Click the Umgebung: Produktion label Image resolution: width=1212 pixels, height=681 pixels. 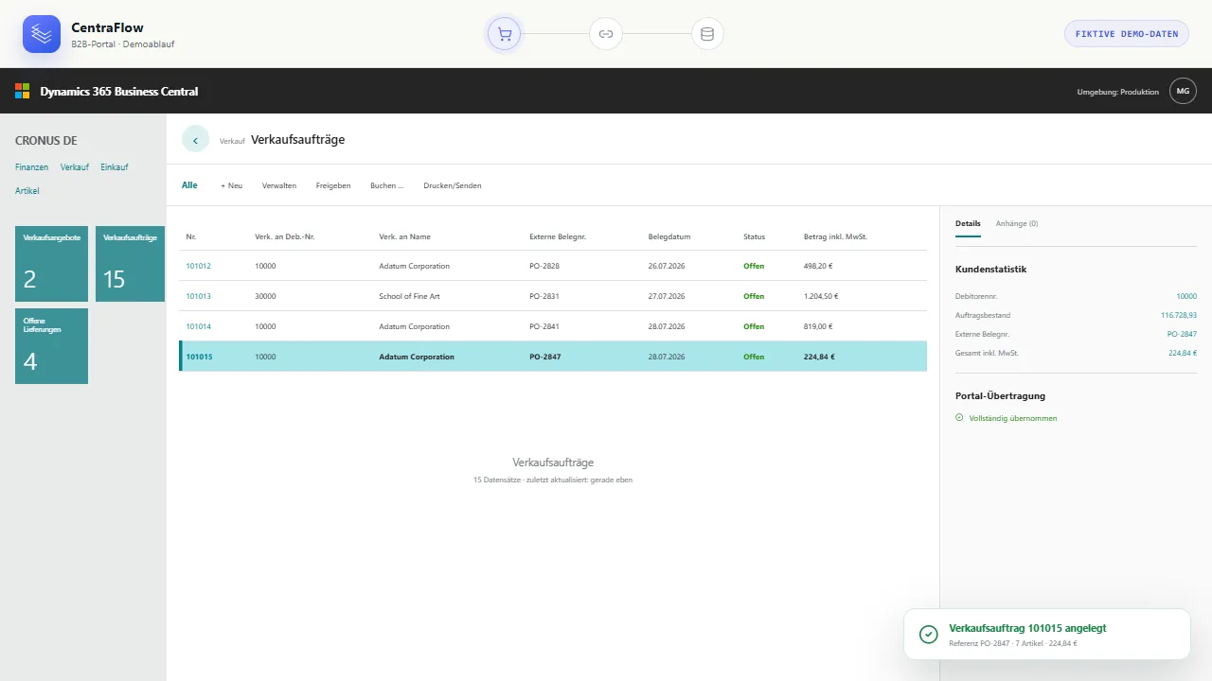[1118, 92]
